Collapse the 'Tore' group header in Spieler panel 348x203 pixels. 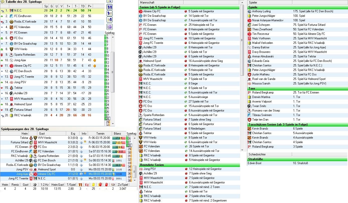[298, 88]
